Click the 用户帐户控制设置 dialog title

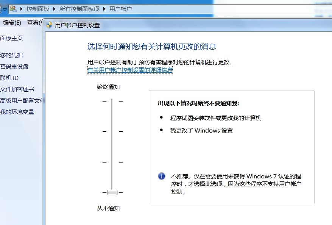77,25
